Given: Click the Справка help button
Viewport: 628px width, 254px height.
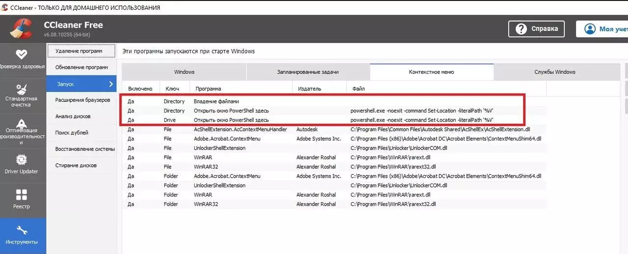Looking at the screenshot, I should [x=536, y=29].
